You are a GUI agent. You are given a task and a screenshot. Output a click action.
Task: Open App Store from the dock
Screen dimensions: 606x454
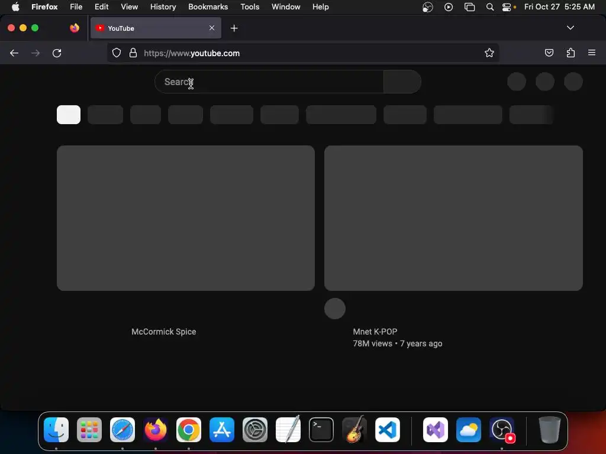(x=222, y=430)
